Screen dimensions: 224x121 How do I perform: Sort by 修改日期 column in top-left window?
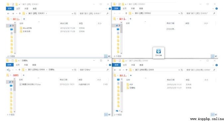(x=64, y=24)
